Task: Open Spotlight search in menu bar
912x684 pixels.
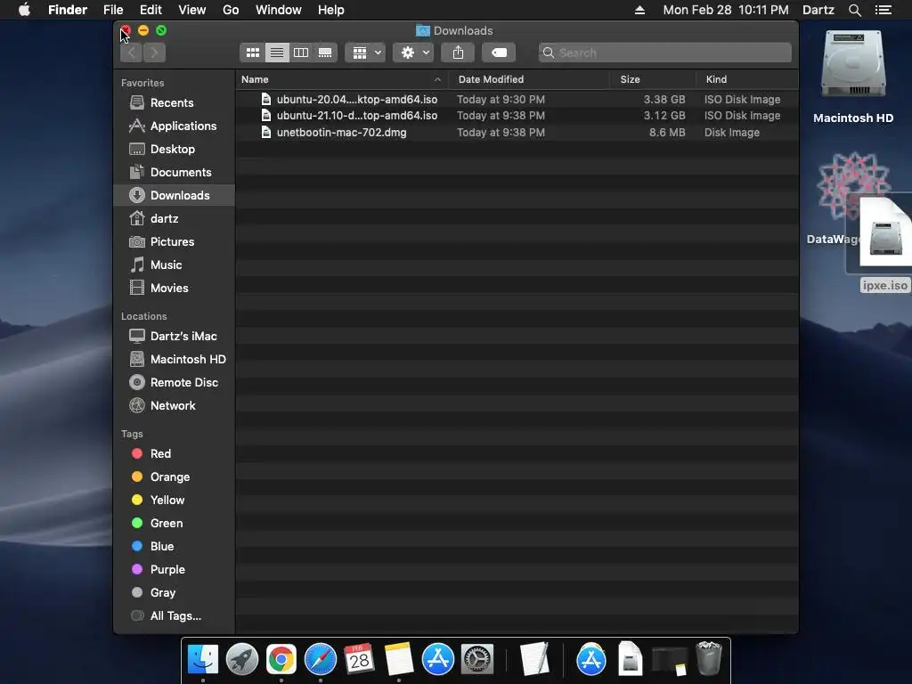Action: [854, 10]
